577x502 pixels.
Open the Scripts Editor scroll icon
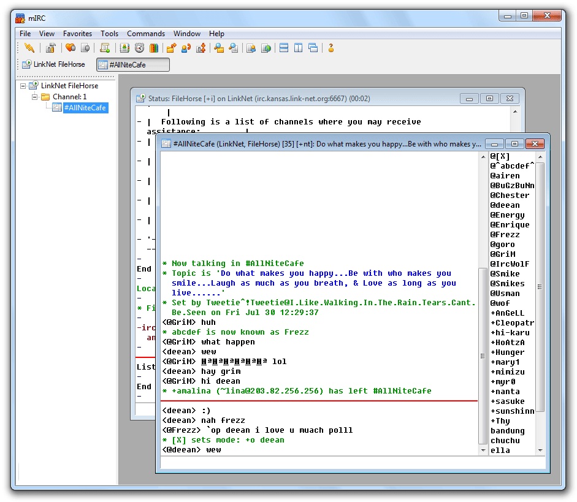[x=105, y=48]
